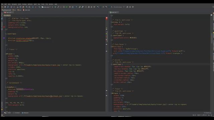This screenshot has height=120, width=214.
Task: Click the Run icon next to run configuration
Action: click(52, 7)
